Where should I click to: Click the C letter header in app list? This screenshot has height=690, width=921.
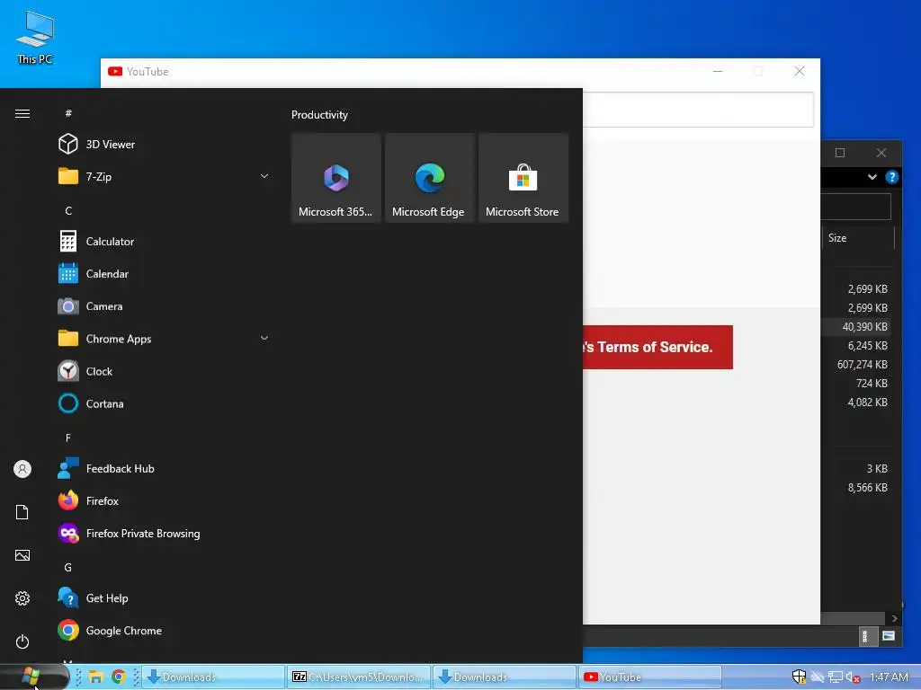tap(68, 210)
